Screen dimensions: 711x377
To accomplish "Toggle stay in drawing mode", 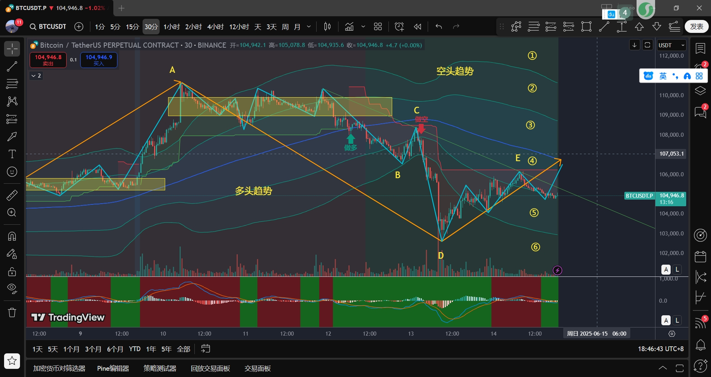I will point(12,254).
